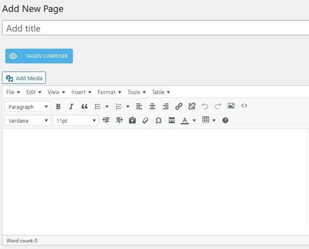The image size is (309, 249).
Task: Expand the bulleted list style arrow
Action: tap(107, 107)
